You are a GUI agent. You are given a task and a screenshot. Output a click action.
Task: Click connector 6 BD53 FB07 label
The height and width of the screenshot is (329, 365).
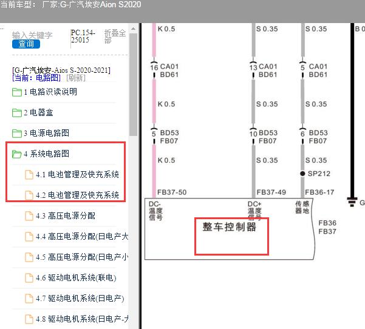(314, 137)
